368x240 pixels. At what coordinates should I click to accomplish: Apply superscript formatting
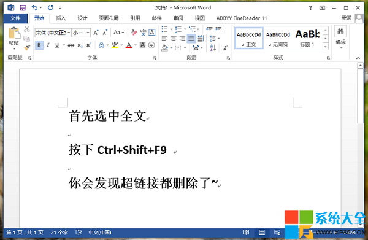(89, 45)
